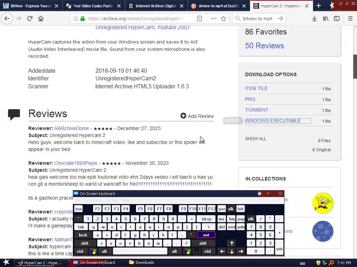357x267 pixels.
Task: Open the blue pixel collection thumbnail
Action: point(322,231)
